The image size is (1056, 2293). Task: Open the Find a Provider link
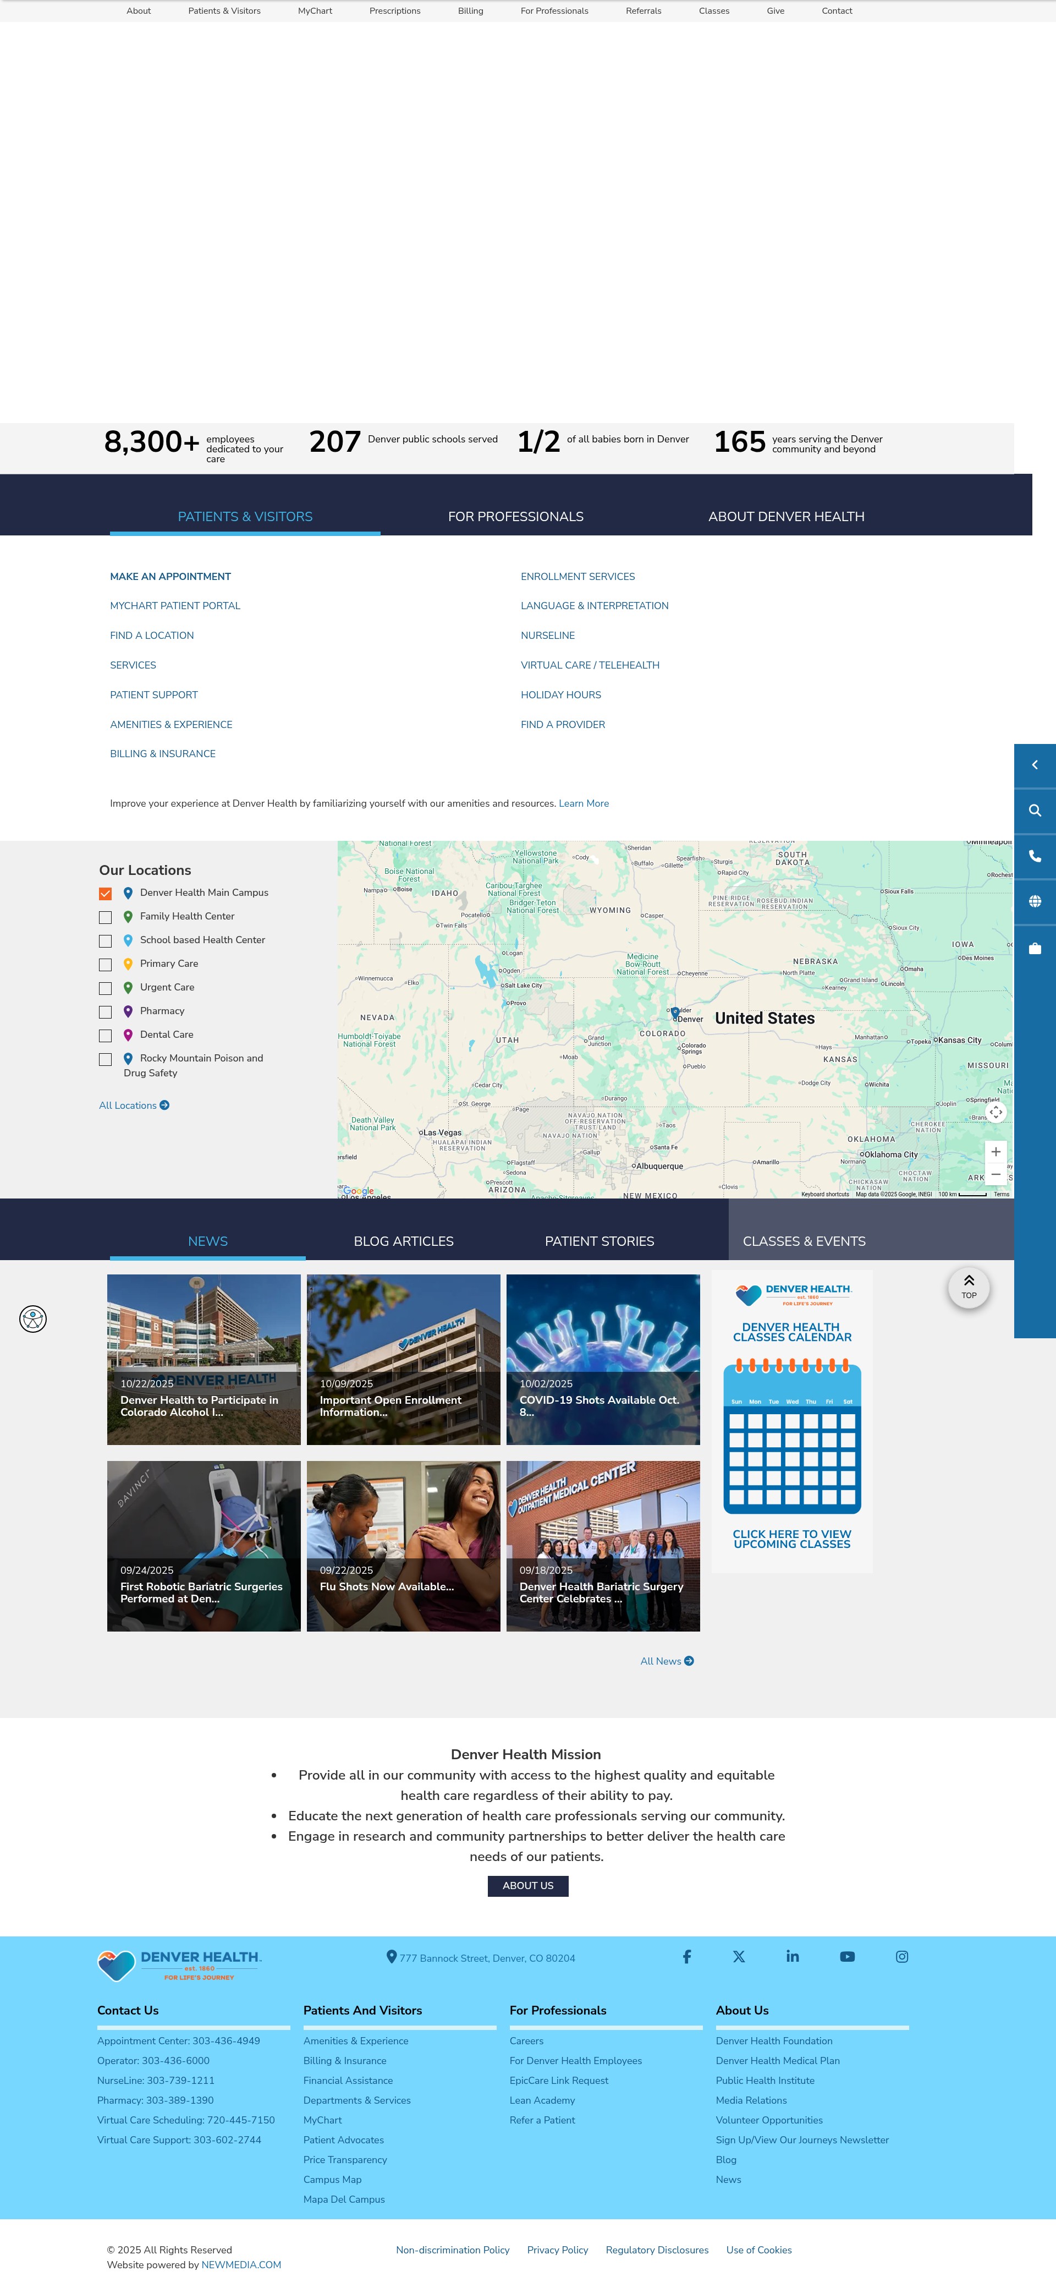(563, 725)
